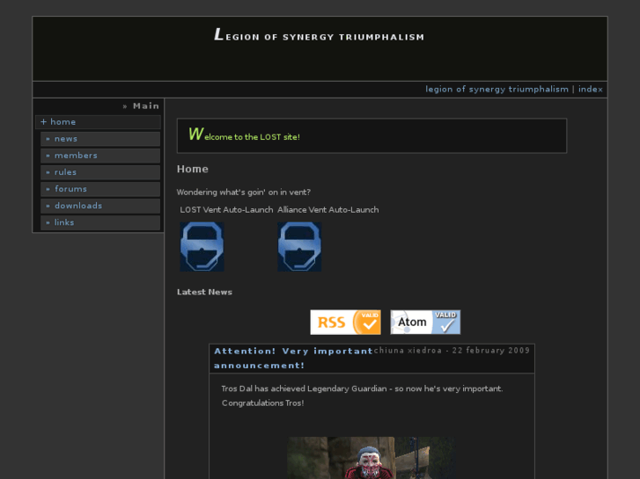Click the Home page heading
This screenshot has height=479, width=640.
(x=193, y=169)
